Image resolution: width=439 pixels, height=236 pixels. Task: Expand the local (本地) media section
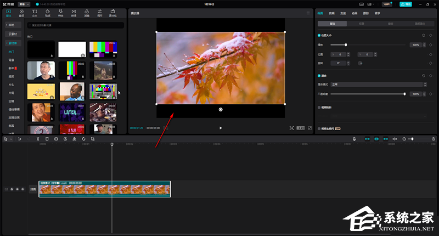click(x=13, y=25)
